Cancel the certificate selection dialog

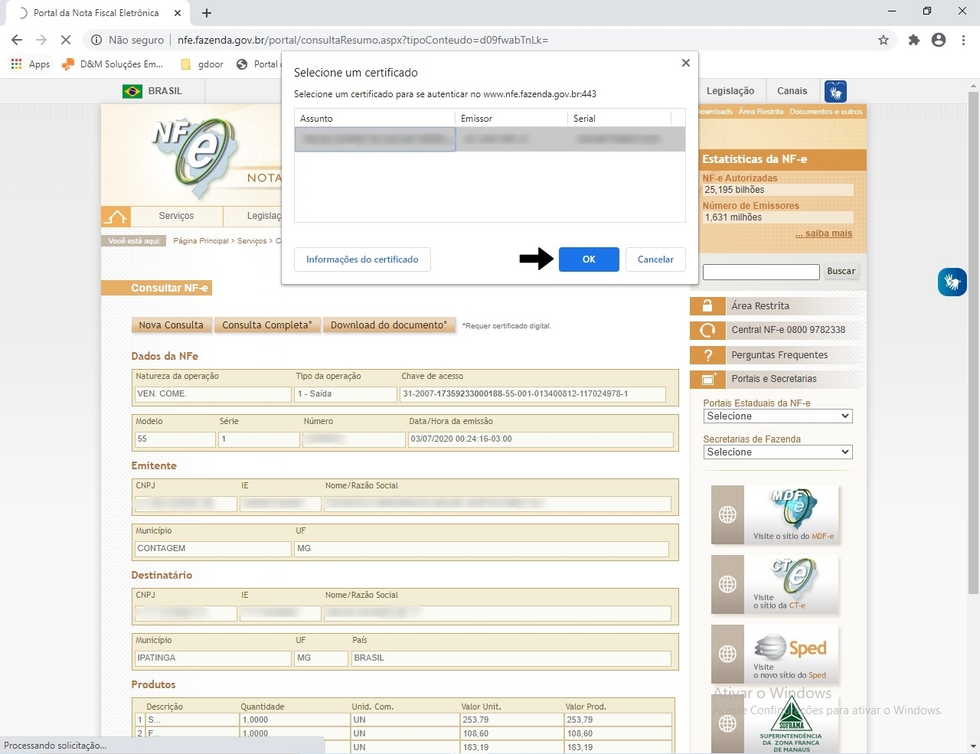(x=655, y=259)
